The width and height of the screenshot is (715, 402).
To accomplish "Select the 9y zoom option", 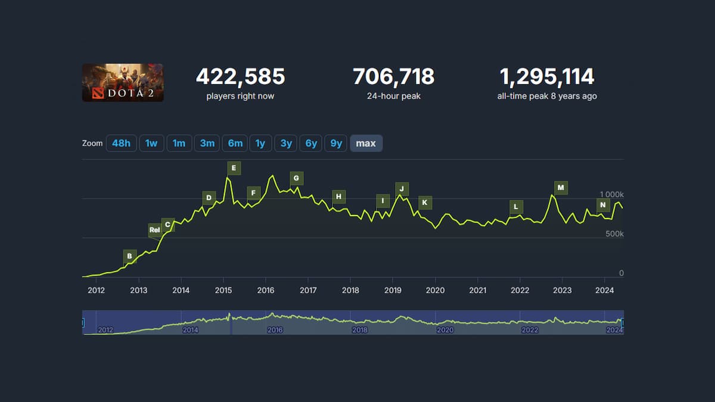I will (x=336, y=144).
